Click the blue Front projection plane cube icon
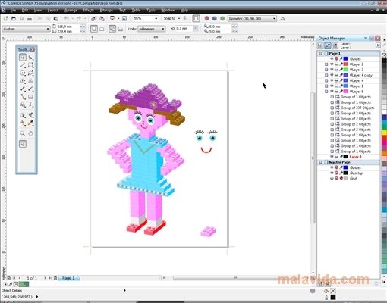The image size is (387, 303). [215, 18]
